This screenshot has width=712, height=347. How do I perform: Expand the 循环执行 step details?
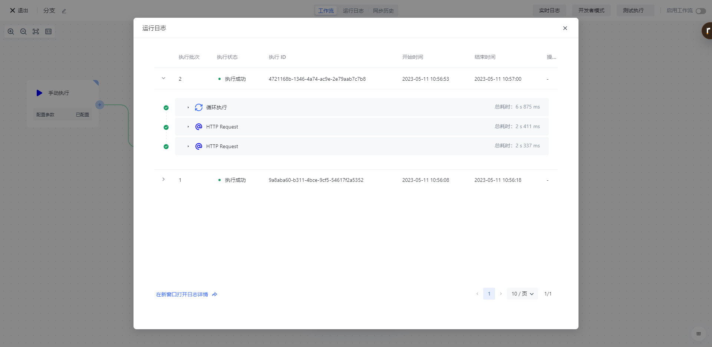[x=188, y=107]
